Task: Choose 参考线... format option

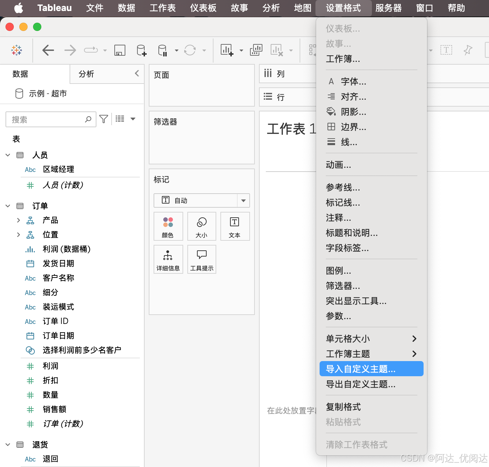Action: coord(371,187)
